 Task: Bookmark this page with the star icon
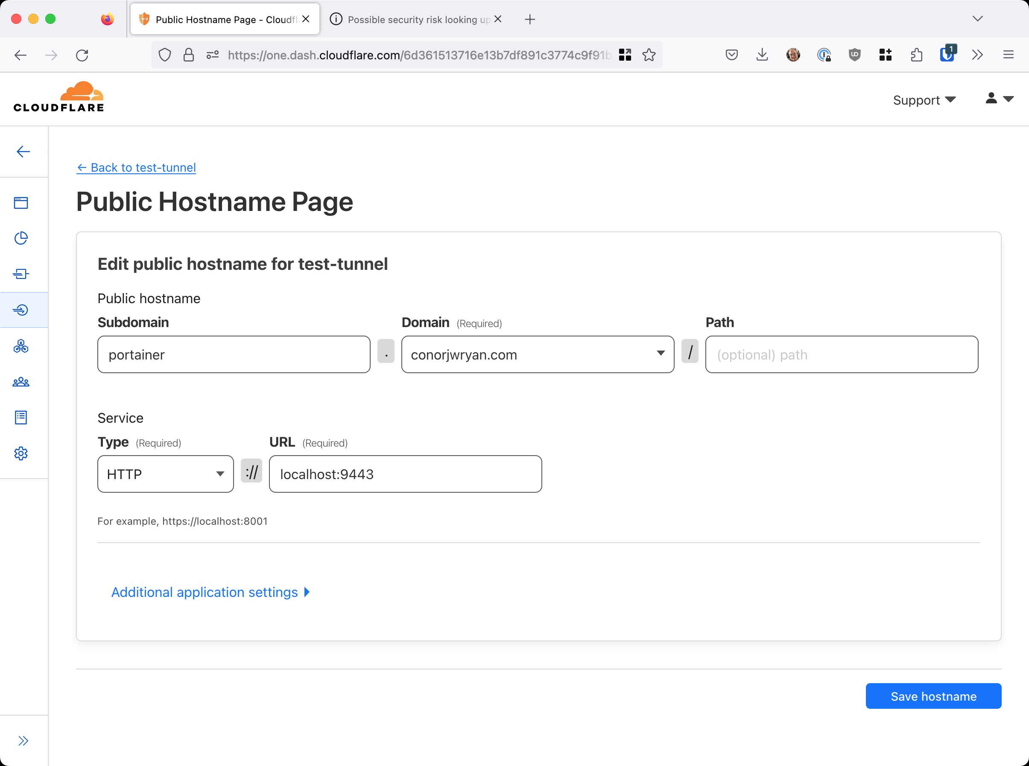click(x=648, y=55)
